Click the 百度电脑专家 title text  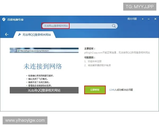[x=15, y=20]
